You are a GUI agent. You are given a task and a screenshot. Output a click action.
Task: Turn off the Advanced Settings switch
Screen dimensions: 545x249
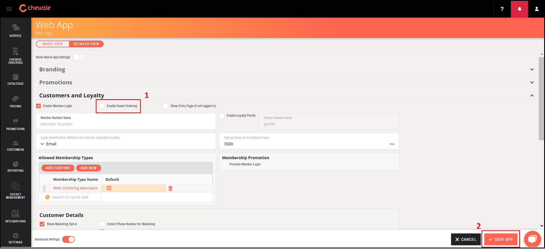(68, 239)
